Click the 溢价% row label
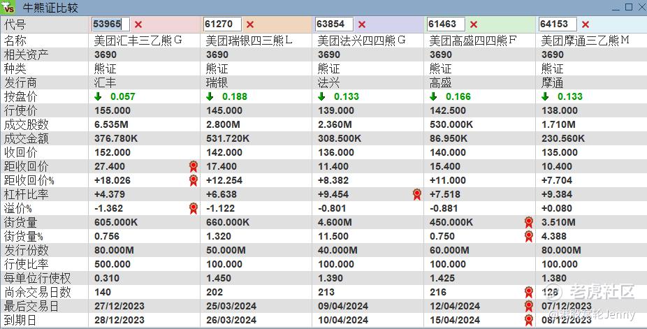Viewport: 647px width, 329px height. coord(17,208)
